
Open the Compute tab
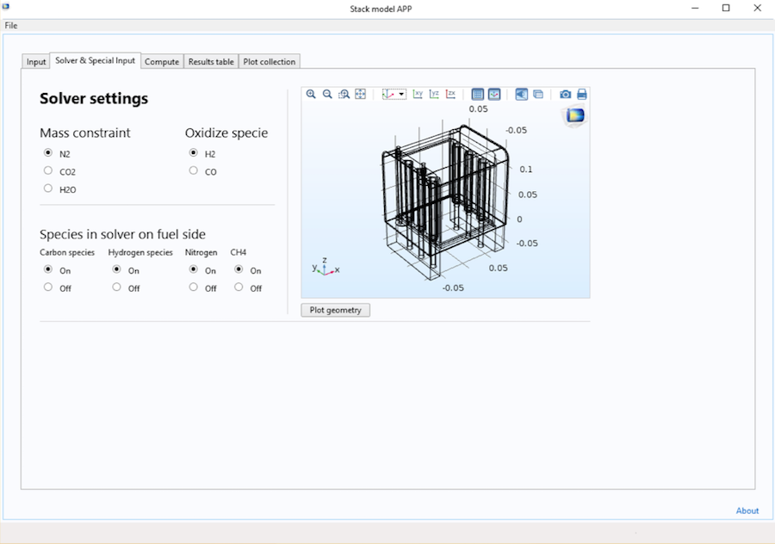(x=162, y=62)
